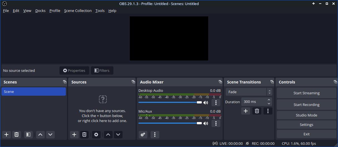Mute Mic/Aux speaker icon

click(206, 123)
